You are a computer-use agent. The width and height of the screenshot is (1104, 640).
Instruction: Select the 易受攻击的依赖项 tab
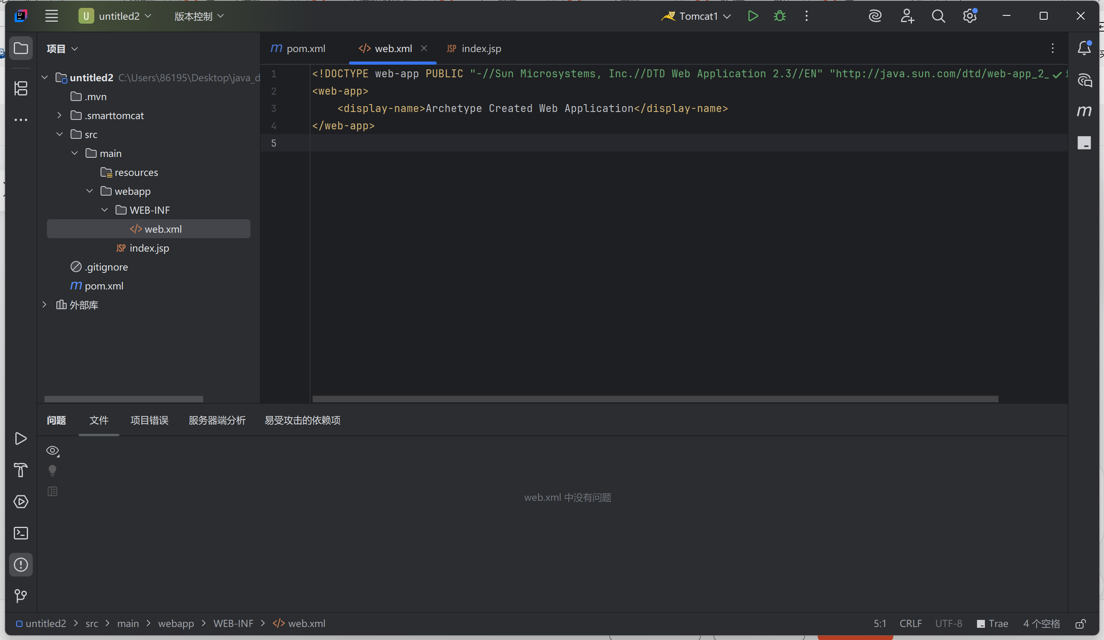(x=303, y=420)
